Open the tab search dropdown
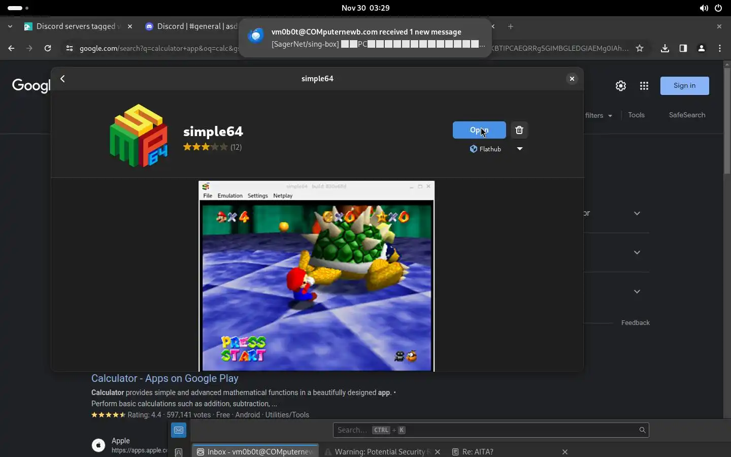This screenshot has width=731, height=457. pyautogui.click(x=10, y=26)
